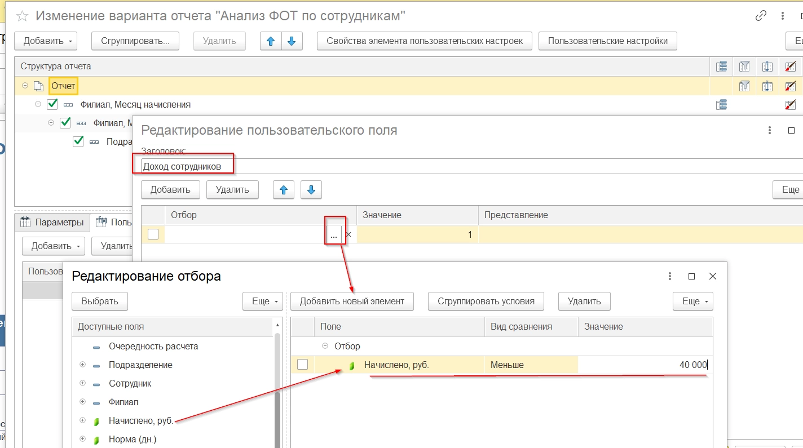
Task: Open Добавить dropdown below Параметры tab
Action: tap(54, 246)
